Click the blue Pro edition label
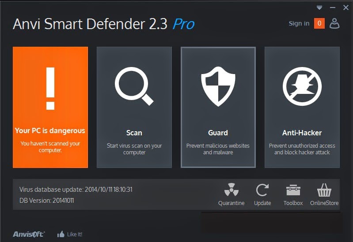This screenshot has width=353, height=242. click(183, 24)
